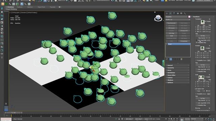Image resolution: width=216 pixels, height=121 pixels.
Task: Expand the Shadows rollout
Action: click(178, 80)
